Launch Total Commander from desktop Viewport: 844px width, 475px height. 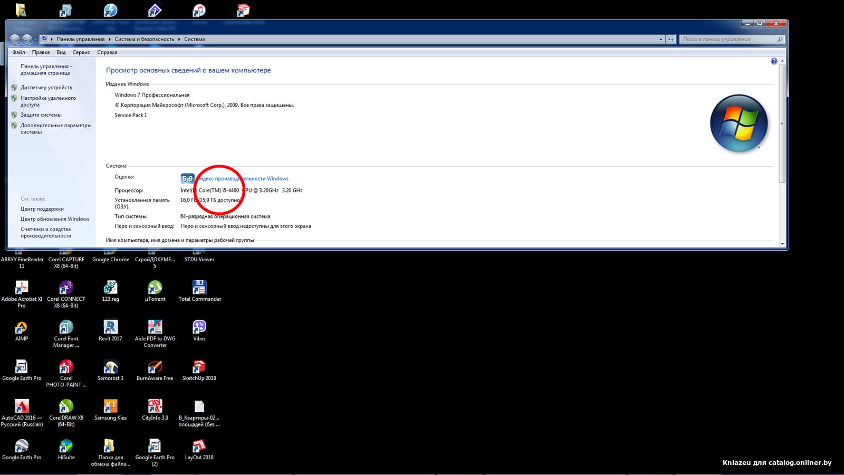tap(199, 291)
